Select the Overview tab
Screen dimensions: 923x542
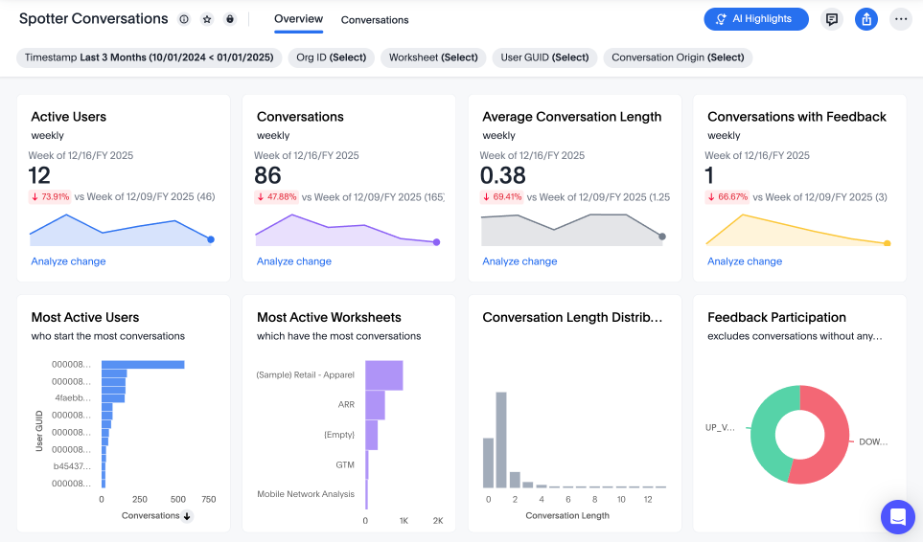(x=298, y=19)
